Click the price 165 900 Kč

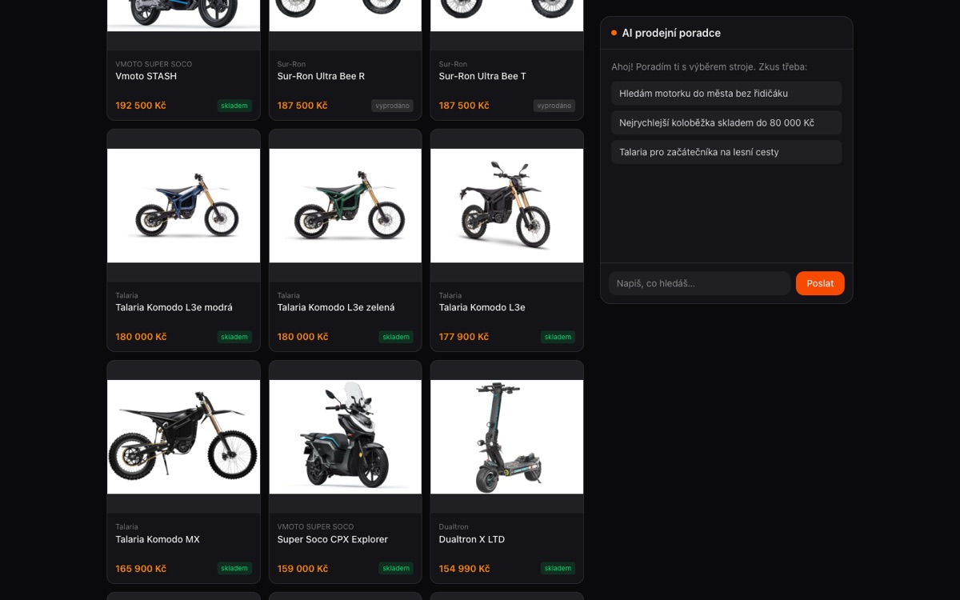pyautogui.click(x=141, y=569)
